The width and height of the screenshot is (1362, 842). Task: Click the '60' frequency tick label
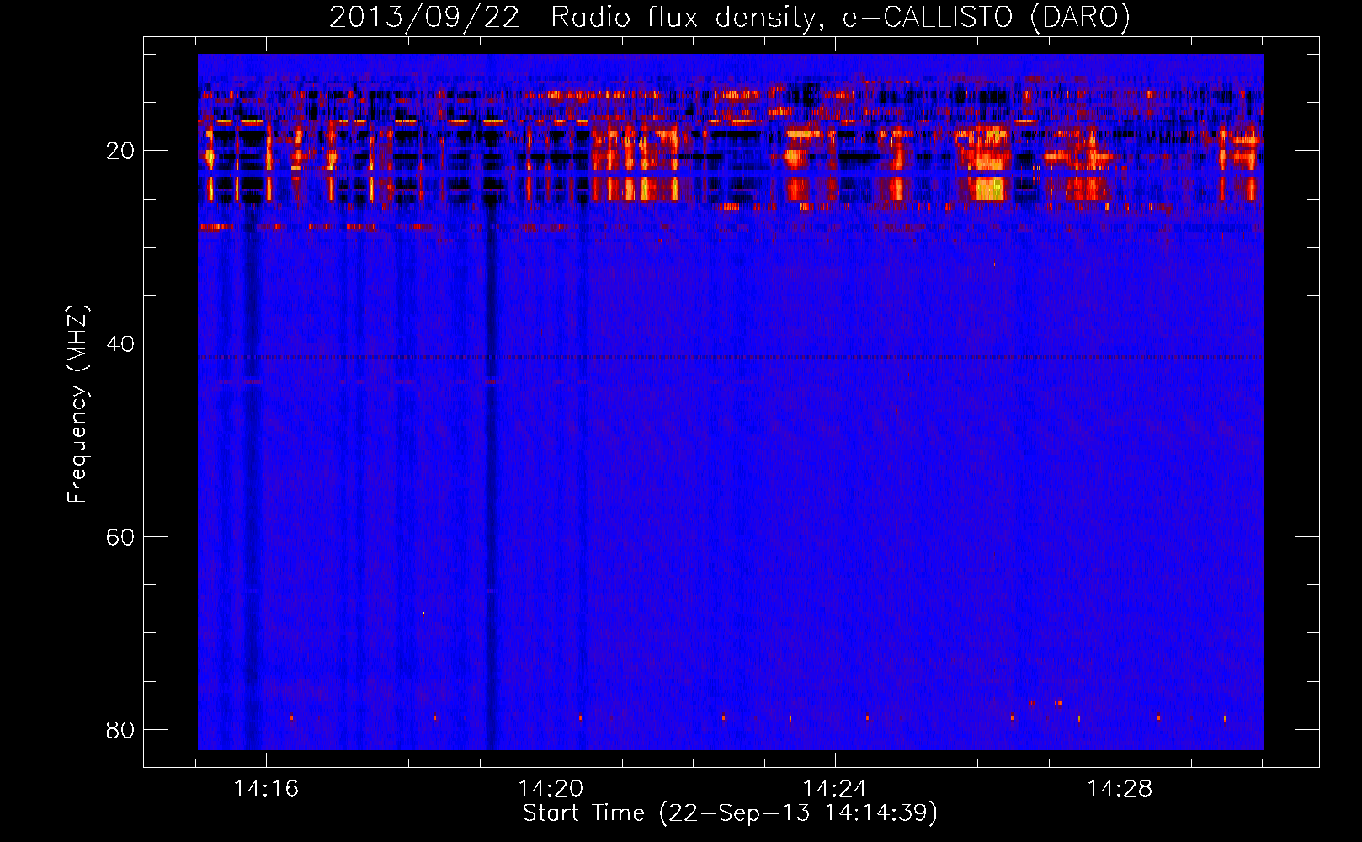pyautogui.click(x=120, y=537)
